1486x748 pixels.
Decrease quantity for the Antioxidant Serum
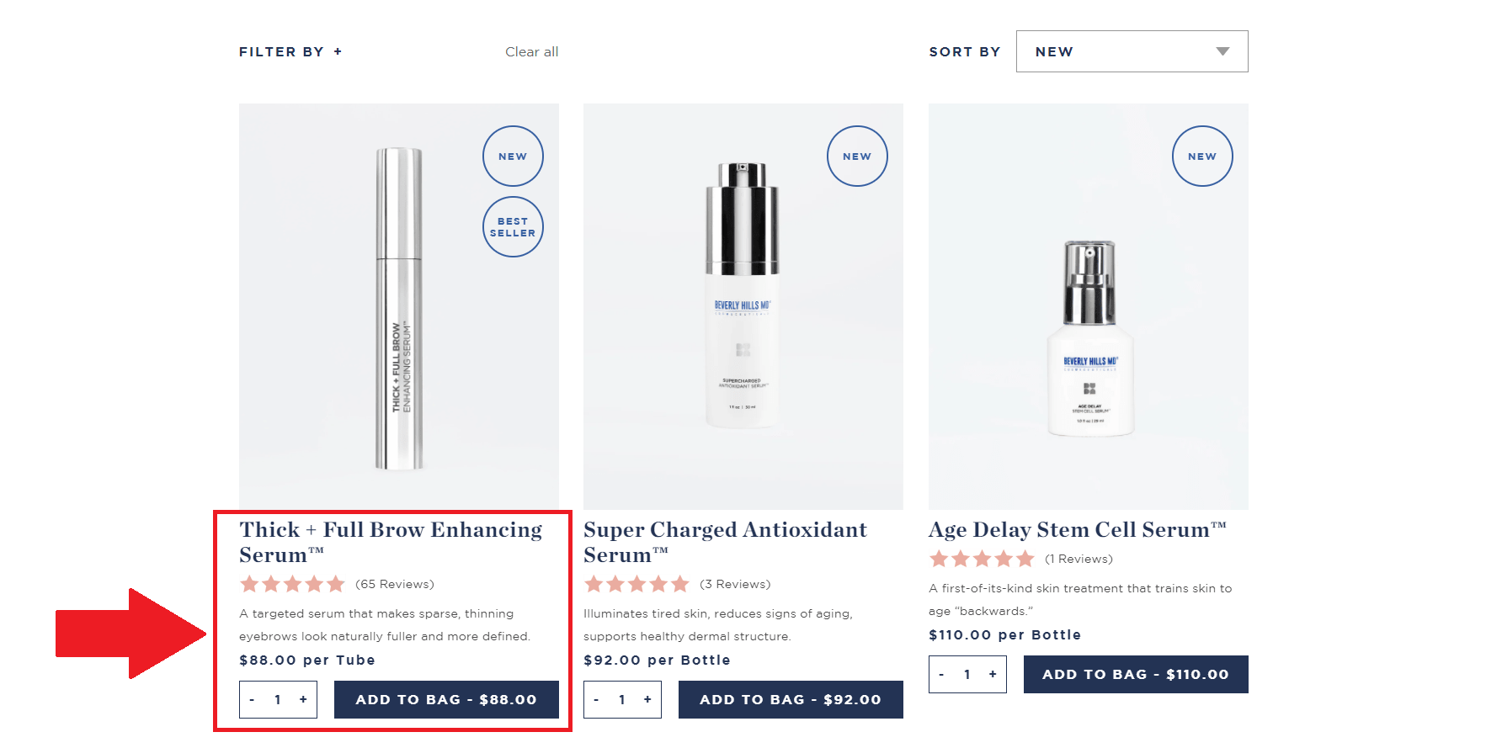596,699
